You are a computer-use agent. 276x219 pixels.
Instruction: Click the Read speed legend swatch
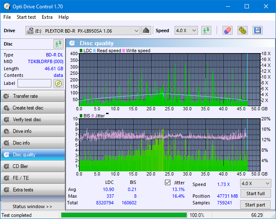click(x=94, y=51)
